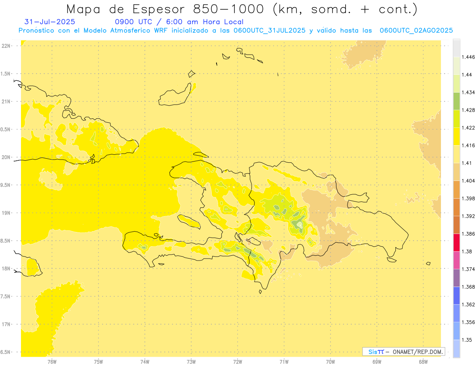Click the 76W longitude axis label

pos(52,362)
